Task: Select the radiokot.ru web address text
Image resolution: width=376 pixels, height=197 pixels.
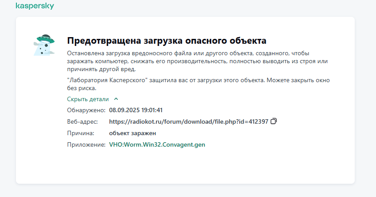Action: pos(189,121)
